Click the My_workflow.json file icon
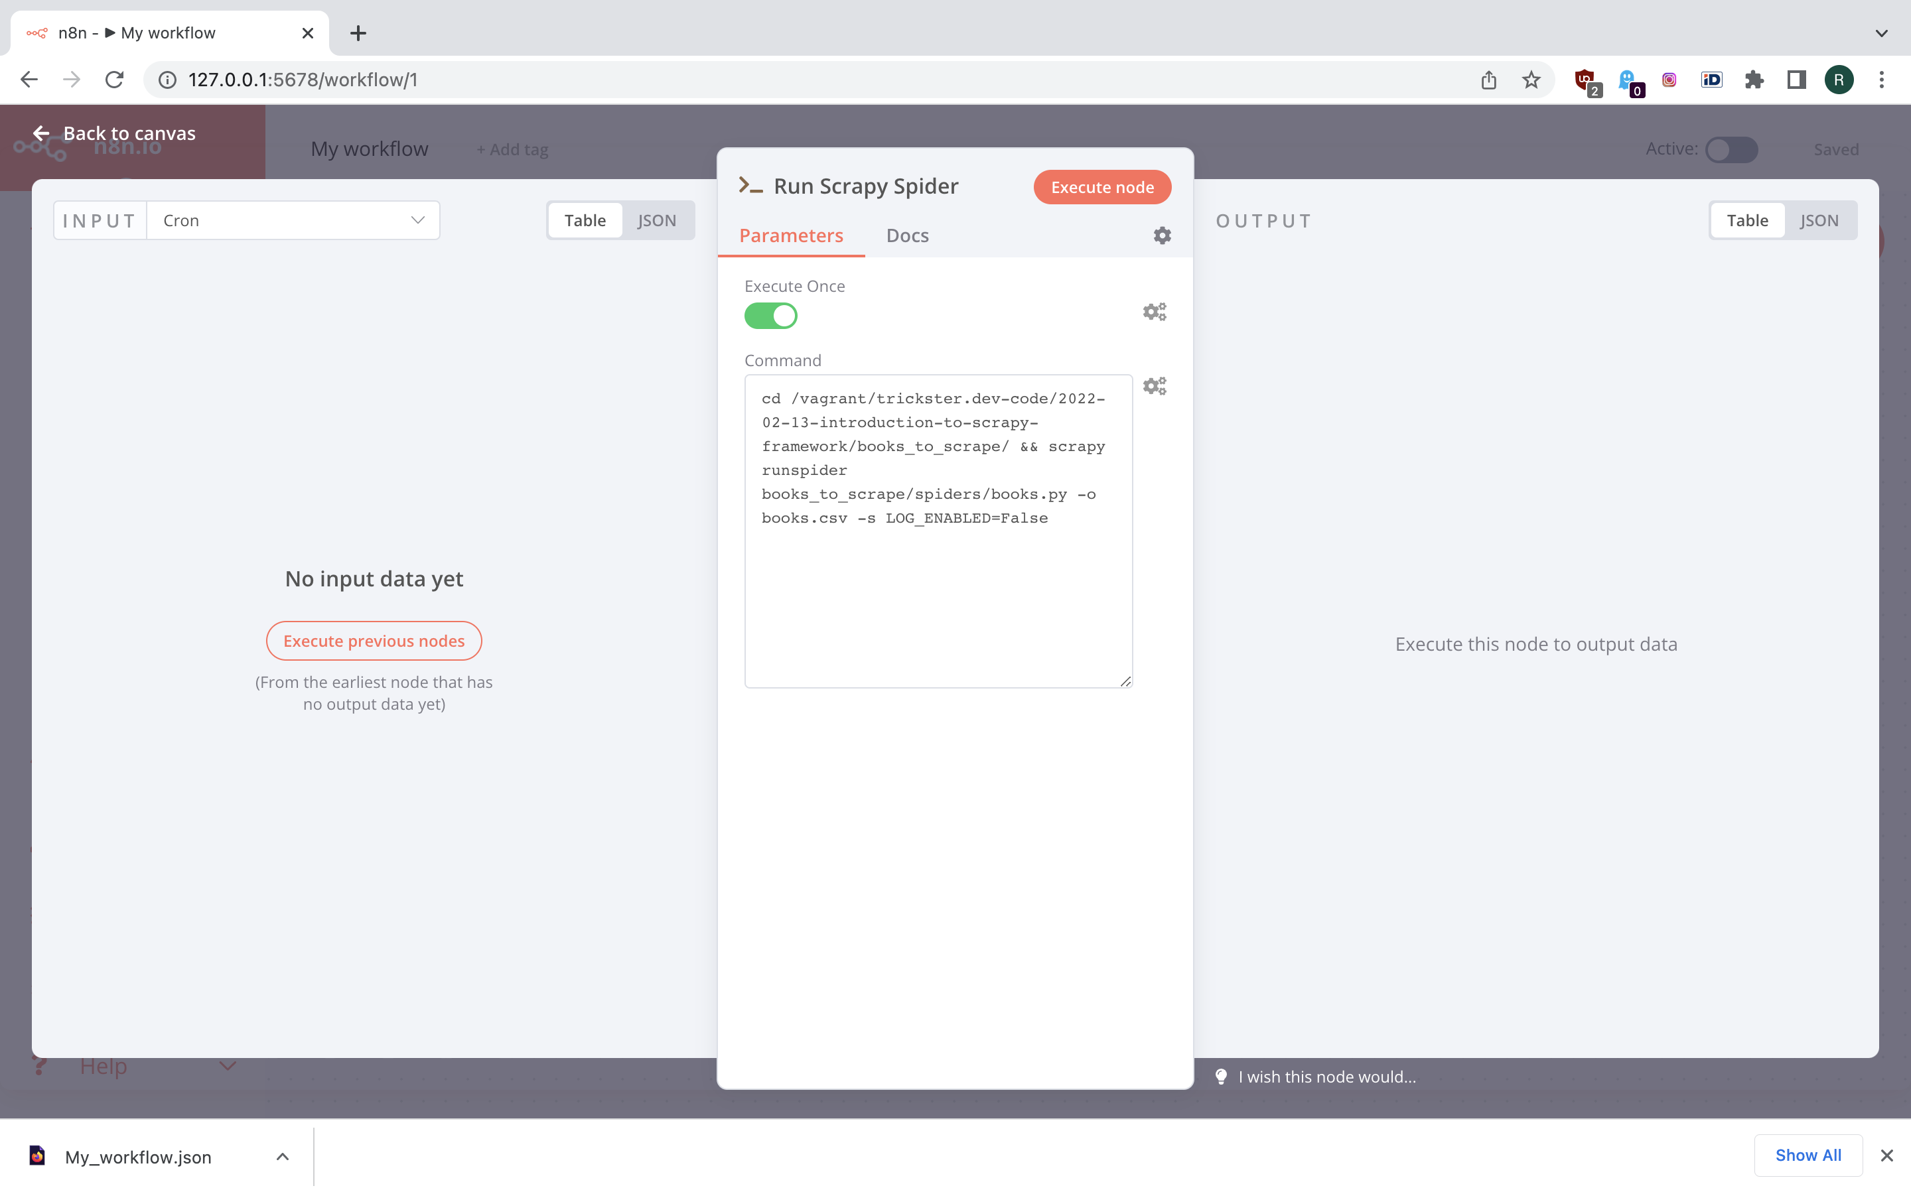The width and height of the screenshot is (1911, 1194). click(x=37, y=1156)
